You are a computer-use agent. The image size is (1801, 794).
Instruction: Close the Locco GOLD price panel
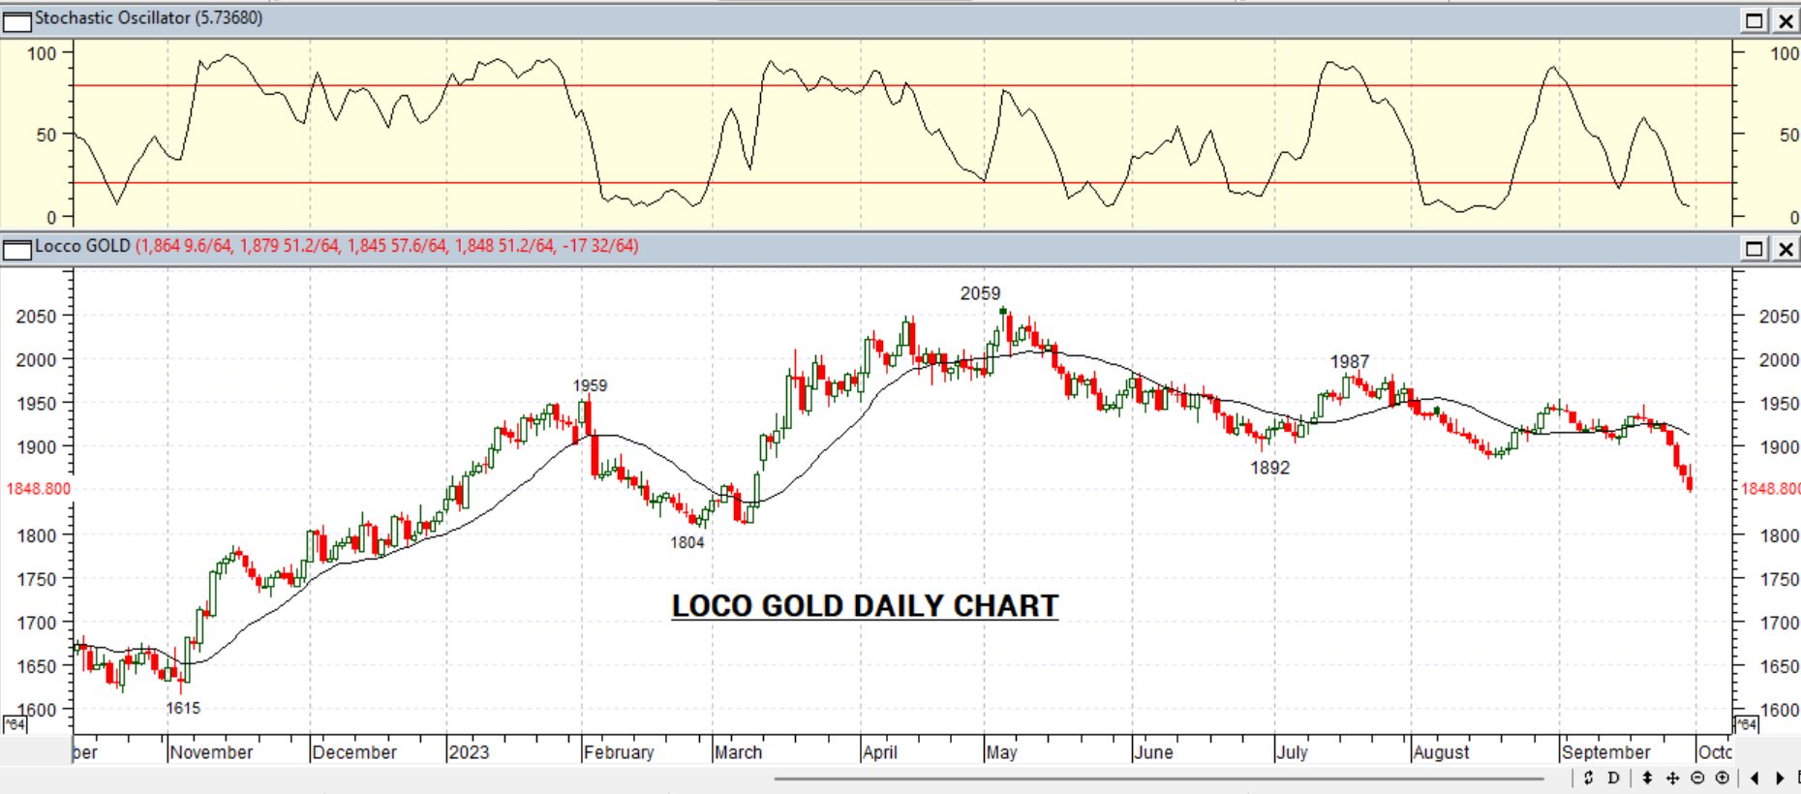(1786, 249)
